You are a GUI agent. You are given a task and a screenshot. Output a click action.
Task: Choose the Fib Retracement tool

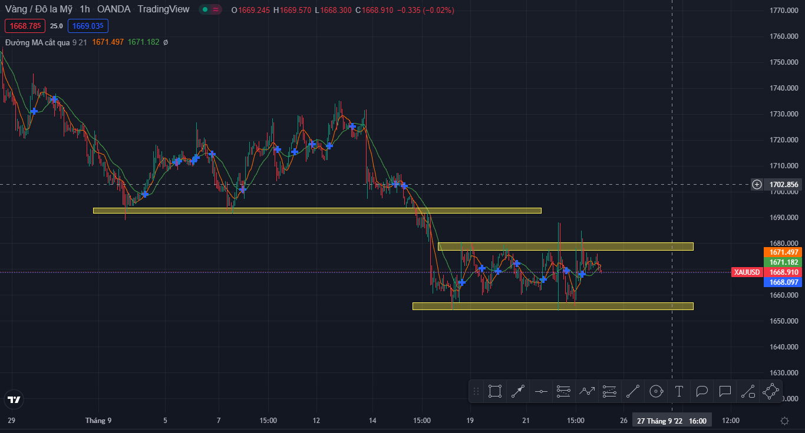[x=564, y=391]
